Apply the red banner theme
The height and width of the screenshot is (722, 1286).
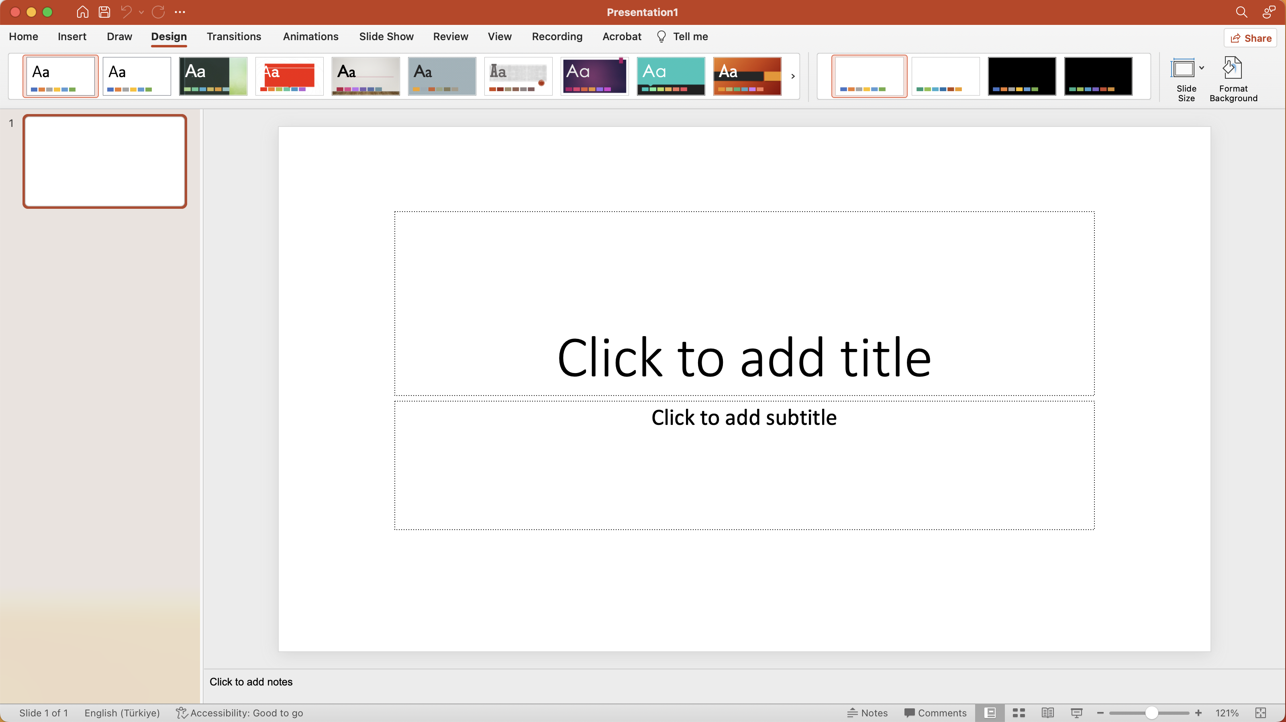tap(290, 76)
